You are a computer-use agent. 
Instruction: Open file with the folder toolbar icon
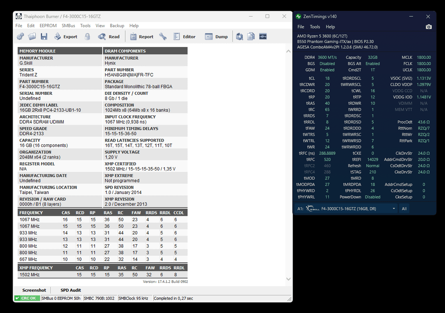pyautogui.click(x=32, y=37)
